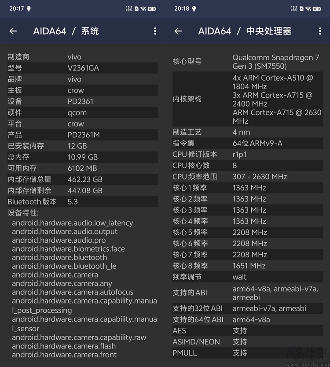
Task: Tap battery 100 icon at 20:17
Action: [x=152, y=9]
